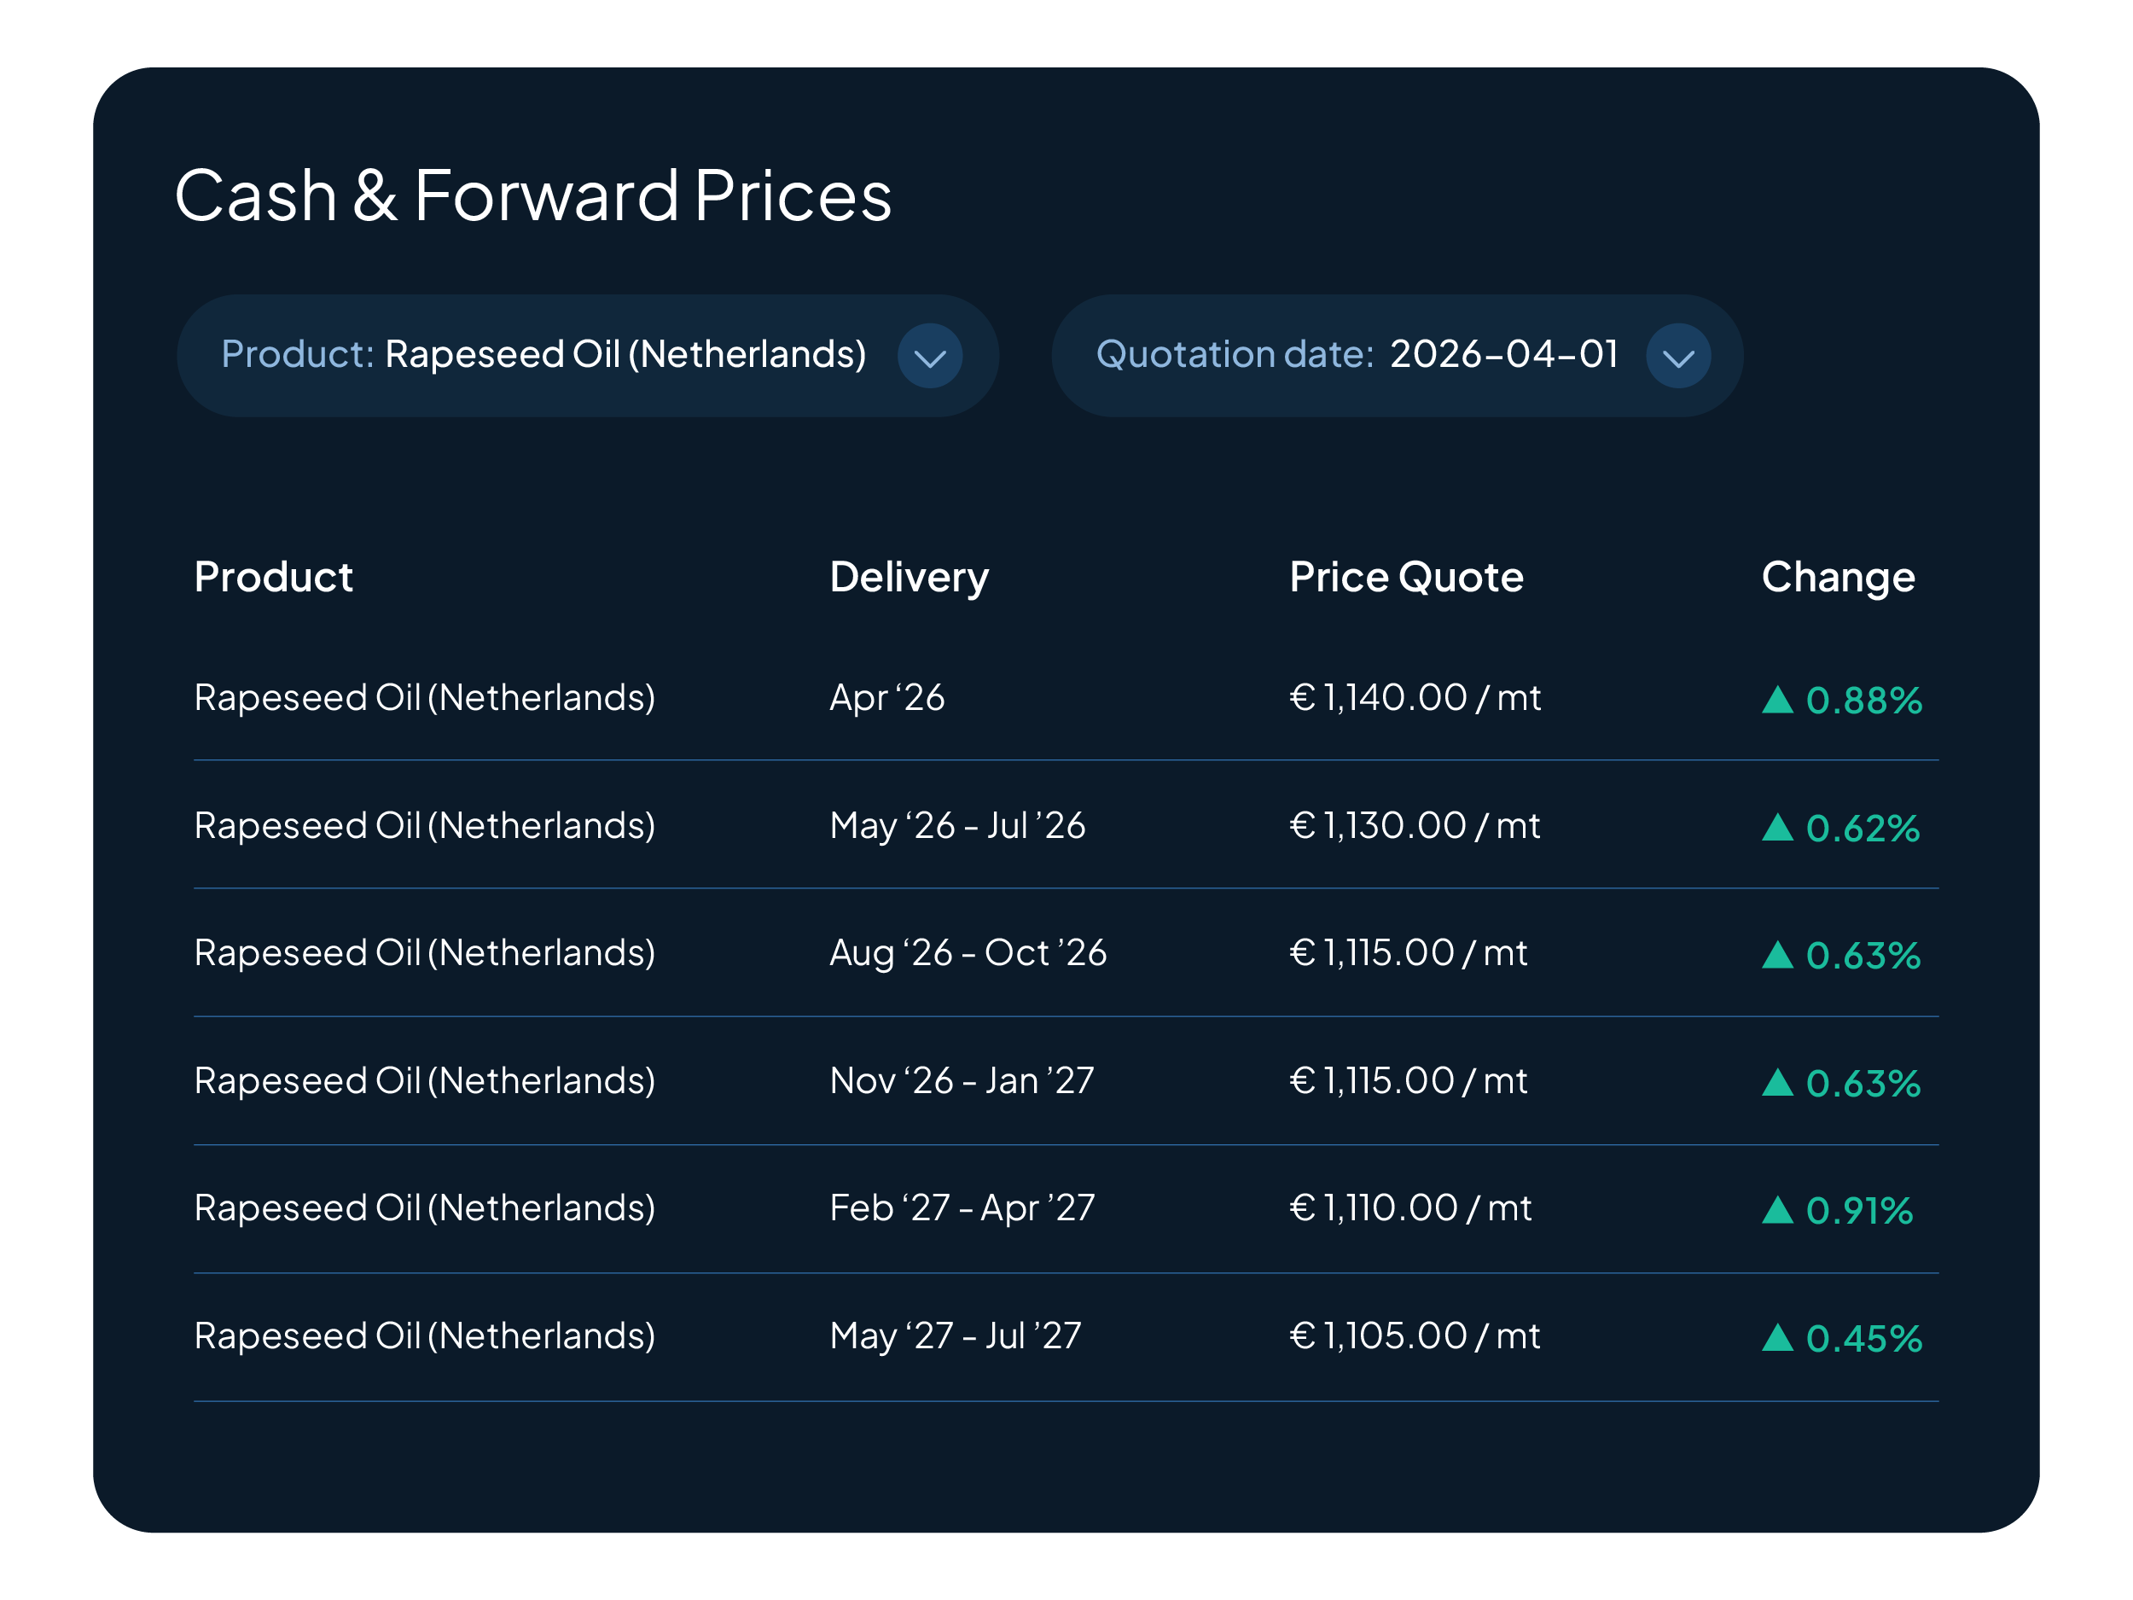
Task: Click the up triangle next to 0.62%
Action: click(1777, 828)
